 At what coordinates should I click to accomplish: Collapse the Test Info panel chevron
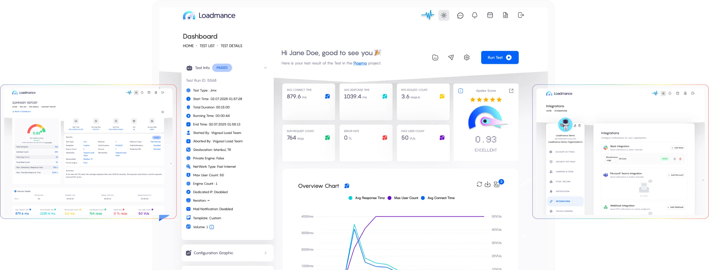[265, 68]
